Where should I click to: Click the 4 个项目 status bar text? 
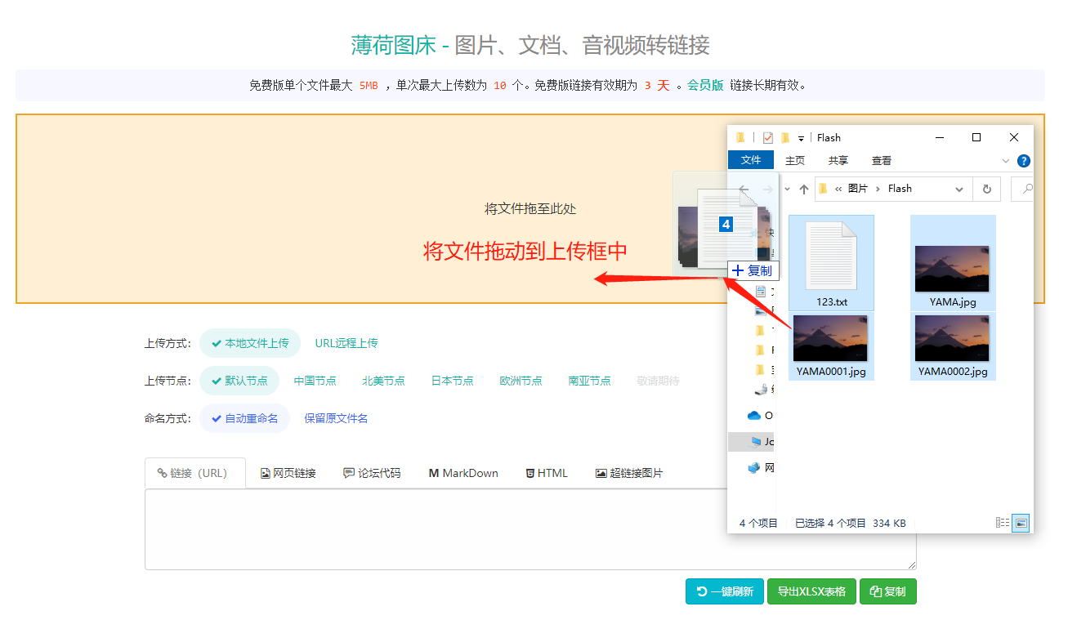pos(758,523)
